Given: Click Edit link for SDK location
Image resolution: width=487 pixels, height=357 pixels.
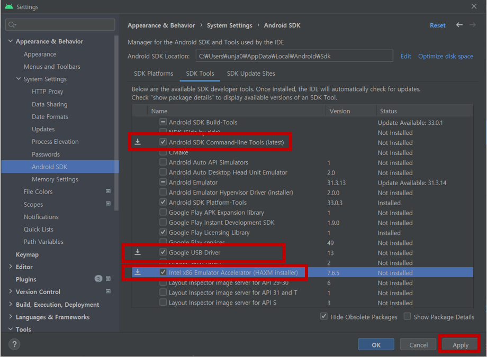Looking at the screenshot, I should (x=405, y=56).
